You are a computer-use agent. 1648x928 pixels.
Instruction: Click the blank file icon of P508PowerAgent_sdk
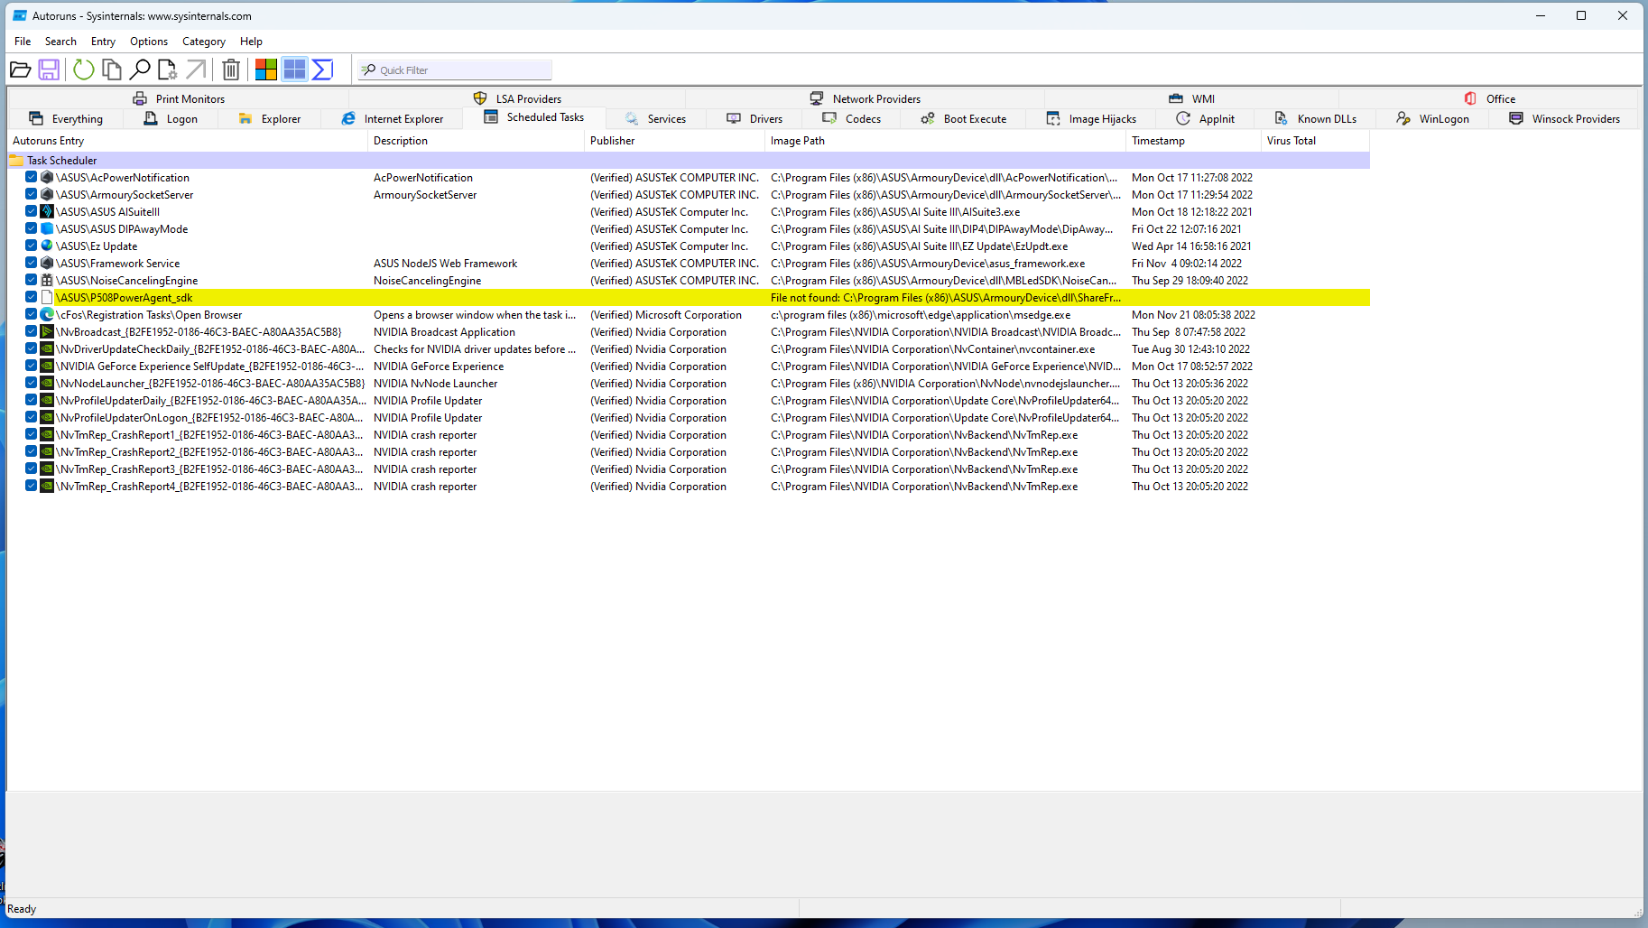coord(47,298)
